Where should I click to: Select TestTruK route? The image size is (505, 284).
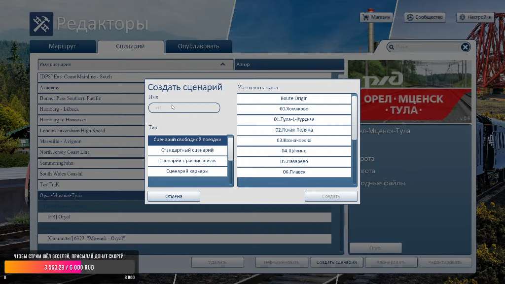point(91,184)
